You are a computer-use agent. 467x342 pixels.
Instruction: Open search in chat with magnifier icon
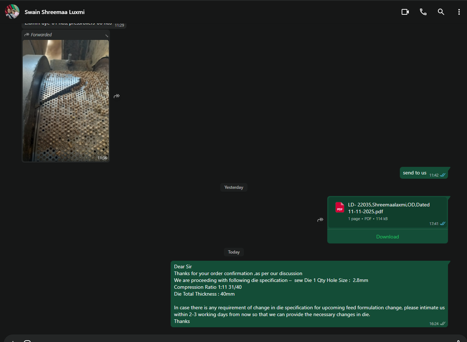coord(441,12)
